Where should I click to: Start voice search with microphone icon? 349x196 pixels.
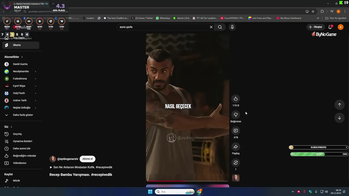232,27
